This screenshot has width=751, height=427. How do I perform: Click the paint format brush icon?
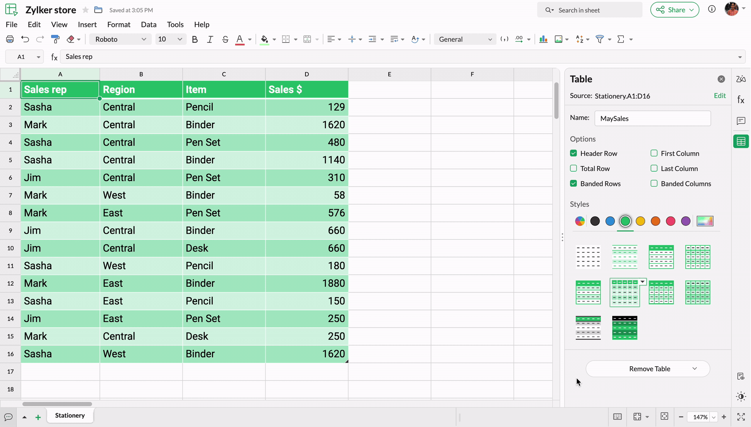point(55,39)
